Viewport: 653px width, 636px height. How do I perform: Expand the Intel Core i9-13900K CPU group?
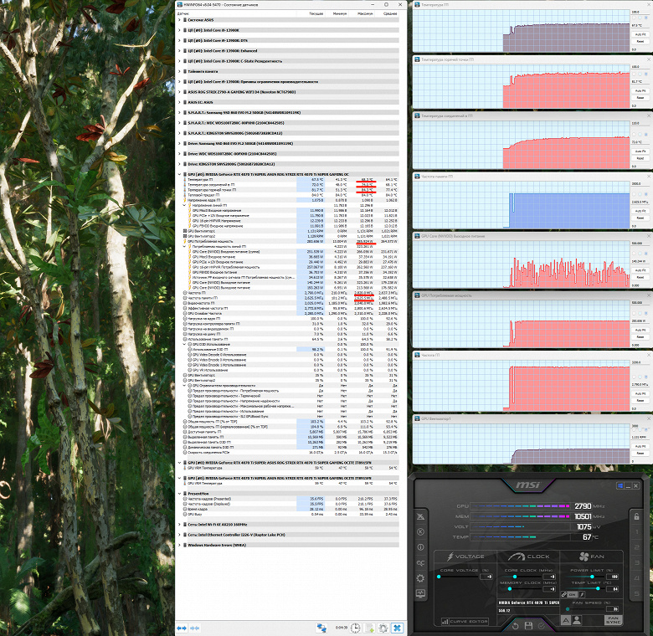(179, 30)
